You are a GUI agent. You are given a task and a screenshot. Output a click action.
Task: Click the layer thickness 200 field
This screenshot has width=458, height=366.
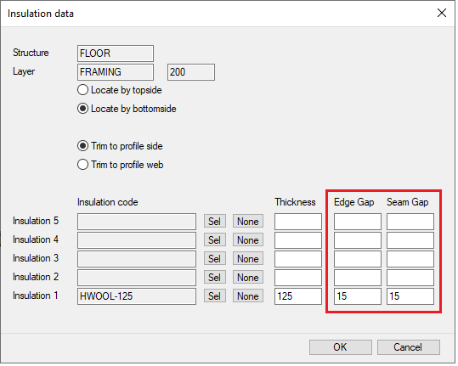(x=191, y=72)
